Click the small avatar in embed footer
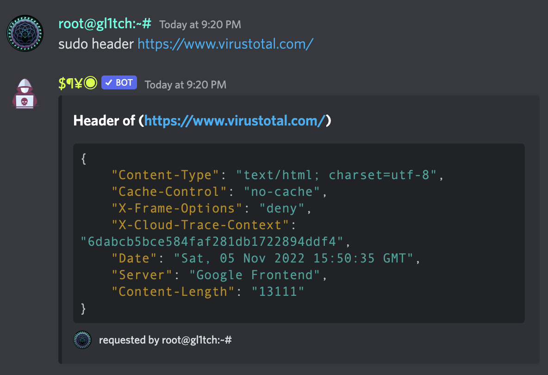548x375 pixels. pyautogui.click(x=82, y=340)
